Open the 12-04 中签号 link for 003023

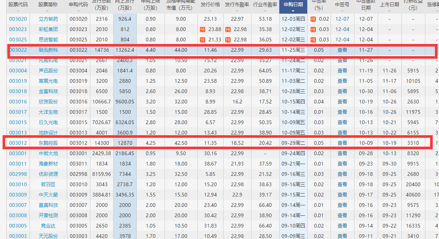pos(342,30)
